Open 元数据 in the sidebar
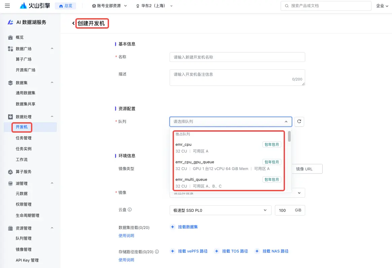The image size is (392, 268). pos(22,194)
